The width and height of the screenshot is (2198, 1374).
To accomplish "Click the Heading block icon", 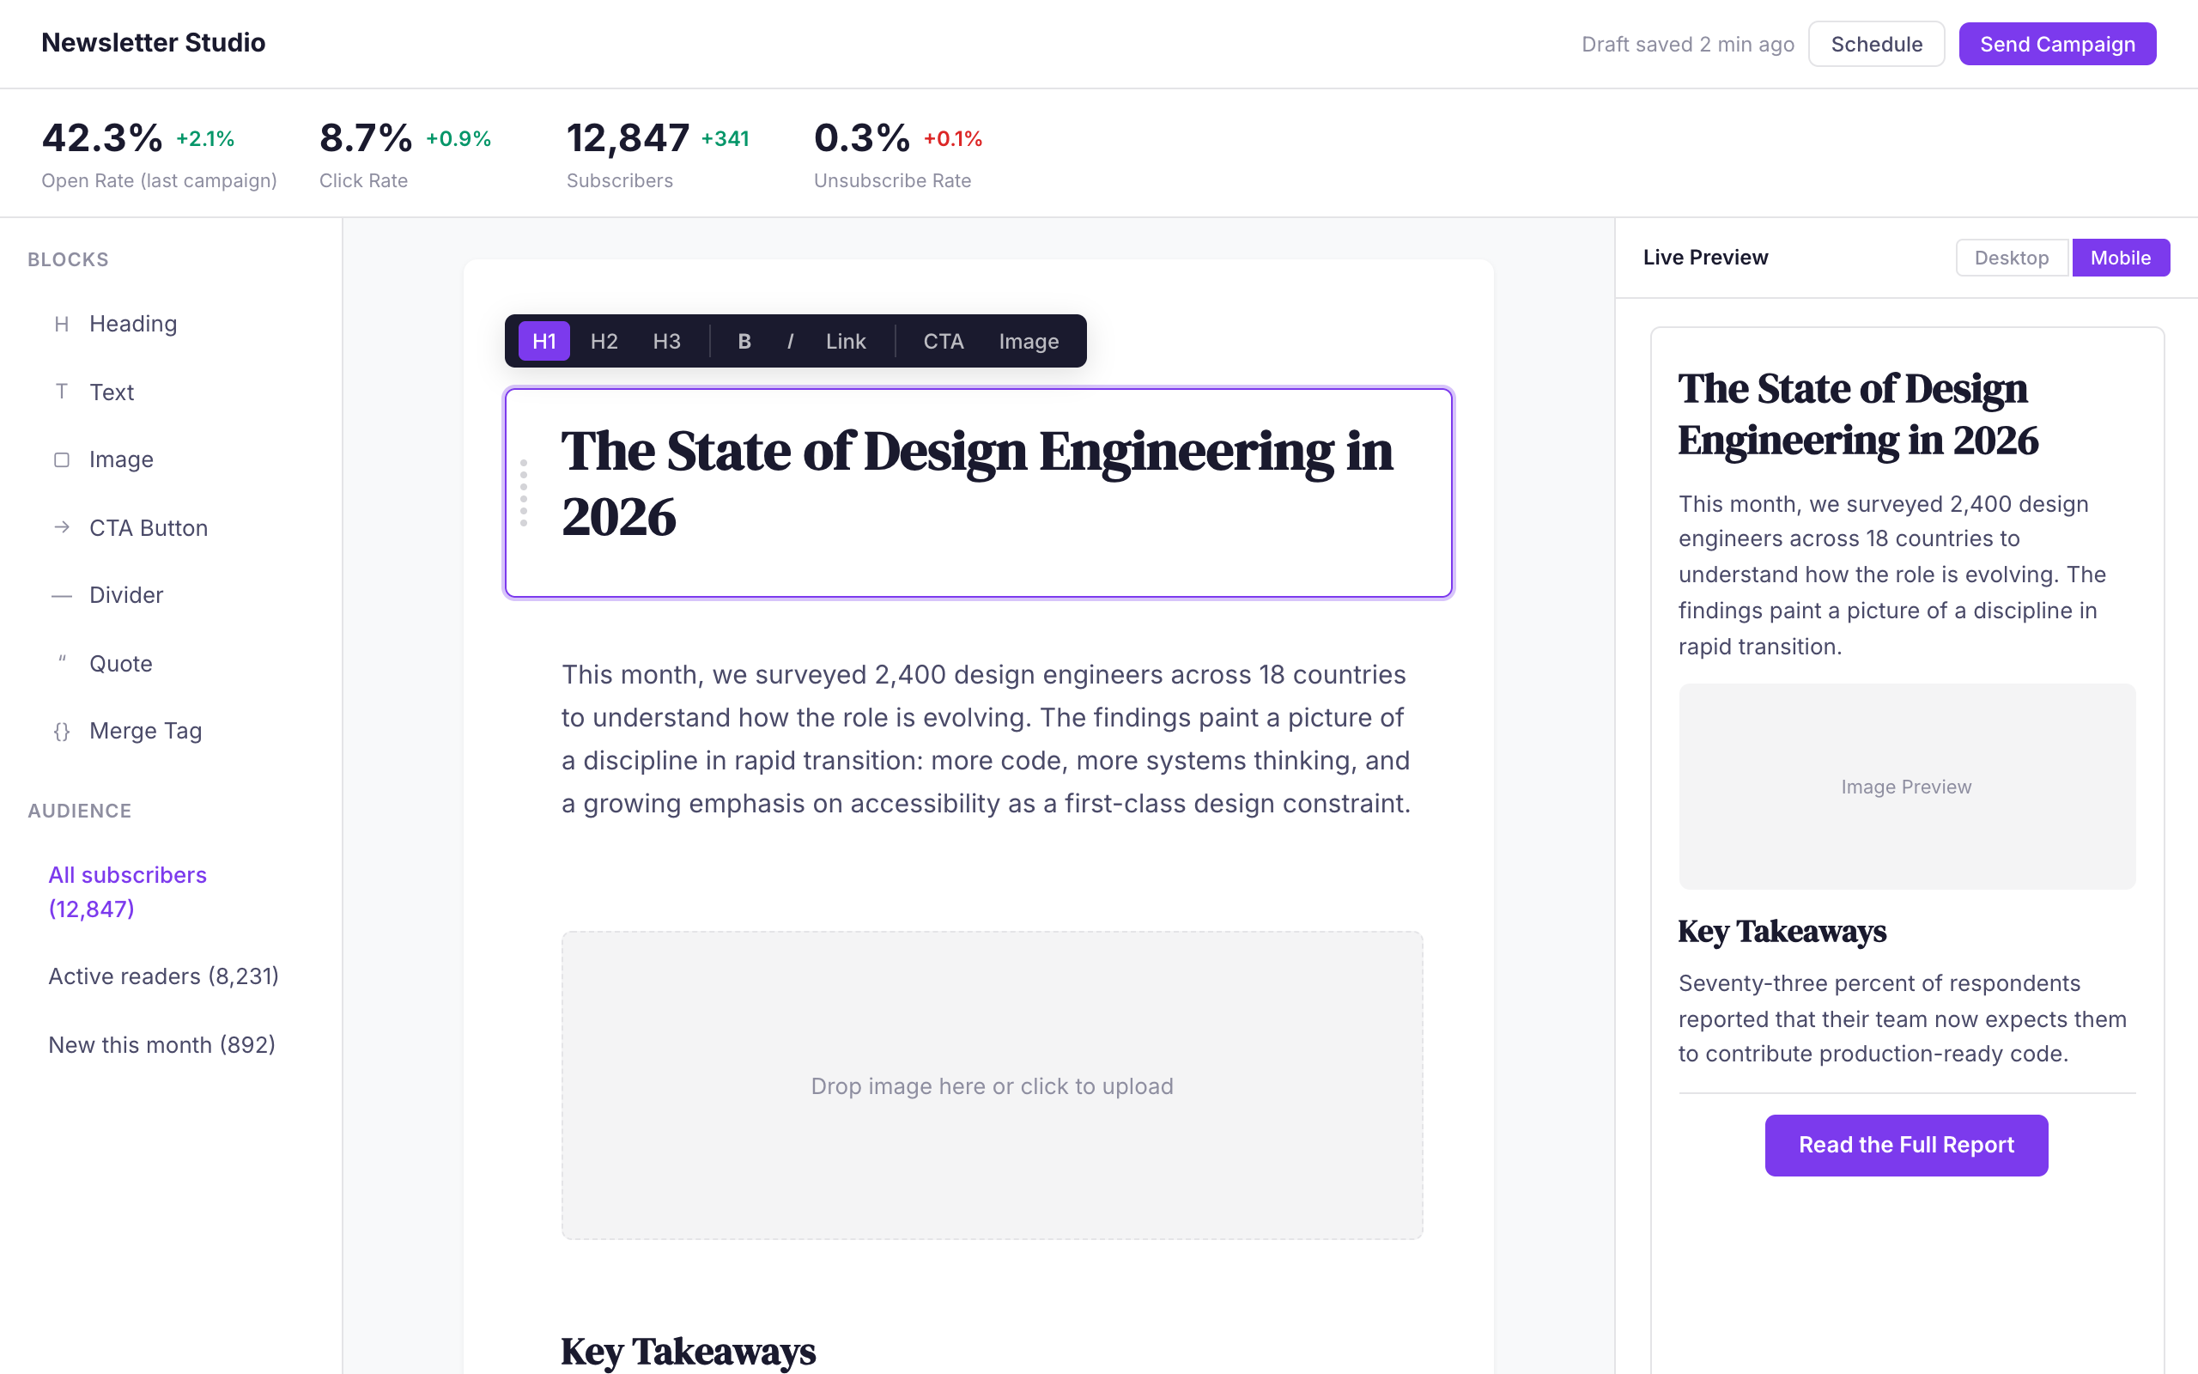I will (62, 325).
